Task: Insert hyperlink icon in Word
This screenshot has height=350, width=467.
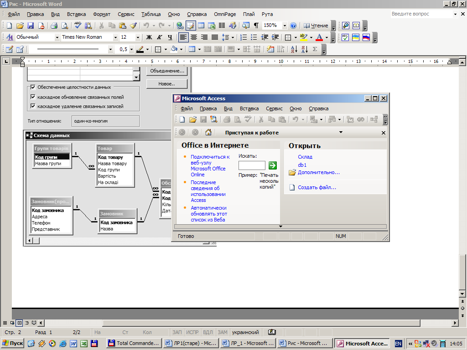Action: click(180, 26)
